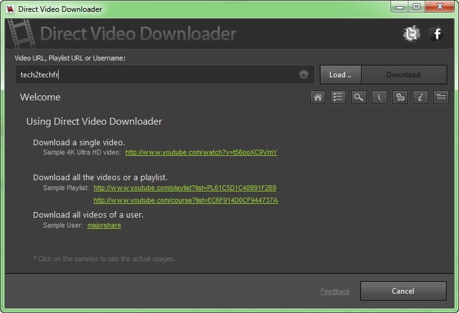This screenshot has width=459, height=313.
Task: Open the settings gears icon
Action: click(x=400, y=97)
